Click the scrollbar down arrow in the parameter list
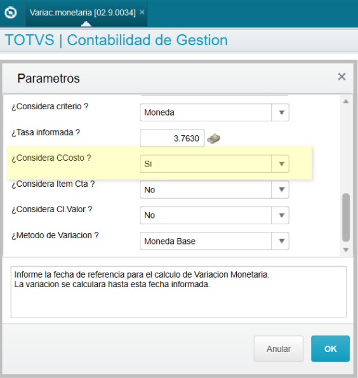The height and width of the screenshot is (378, 358). tap(346, 250)
